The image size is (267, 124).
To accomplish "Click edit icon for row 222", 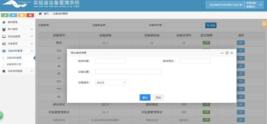I will click(241, 50).
